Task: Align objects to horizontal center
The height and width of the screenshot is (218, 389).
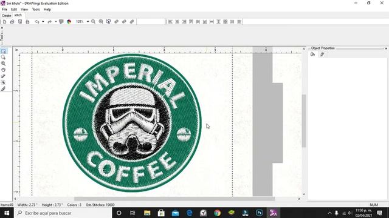Action: pos(177,22)
